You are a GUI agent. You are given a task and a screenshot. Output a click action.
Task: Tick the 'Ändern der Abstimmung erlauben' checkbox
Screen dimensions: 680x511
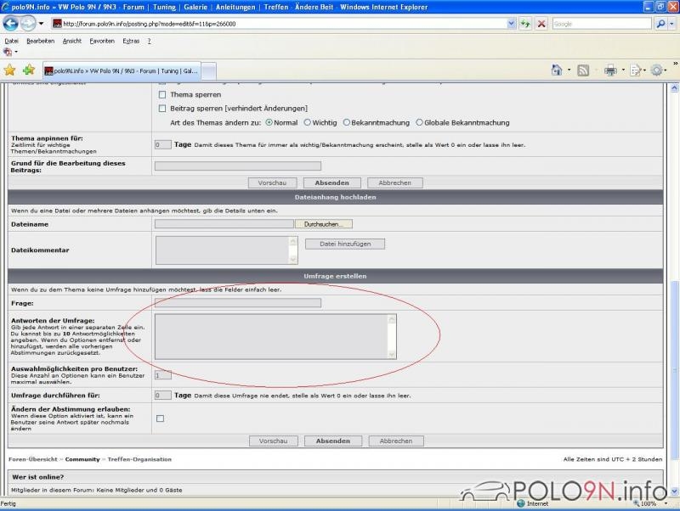tap(160, 418)
